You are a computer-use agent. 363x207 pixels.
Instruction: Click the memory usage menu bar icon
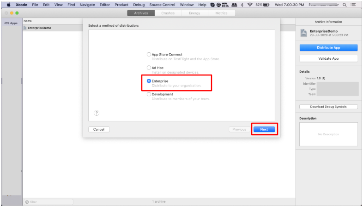(225, 5)
